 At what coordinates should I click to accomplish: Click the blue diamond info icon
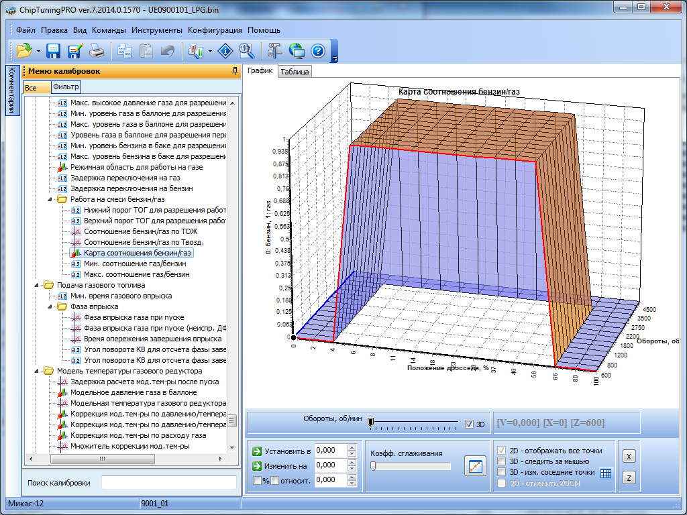pos(226,51)
